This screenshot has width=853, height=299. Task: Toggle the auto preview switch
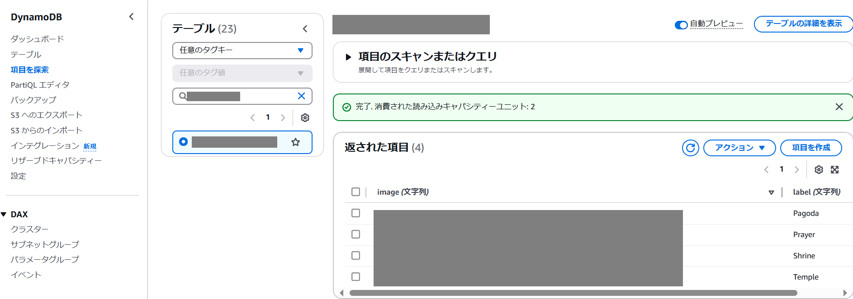point(681,25)
